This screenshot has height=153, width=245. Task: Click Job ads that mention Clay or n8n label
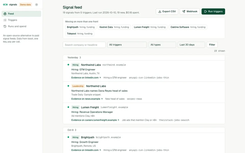[139, 120]
